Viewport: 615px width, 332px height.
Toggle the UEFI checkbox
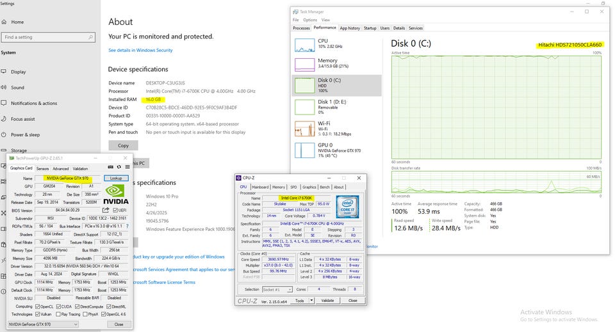tap(115, 210)
